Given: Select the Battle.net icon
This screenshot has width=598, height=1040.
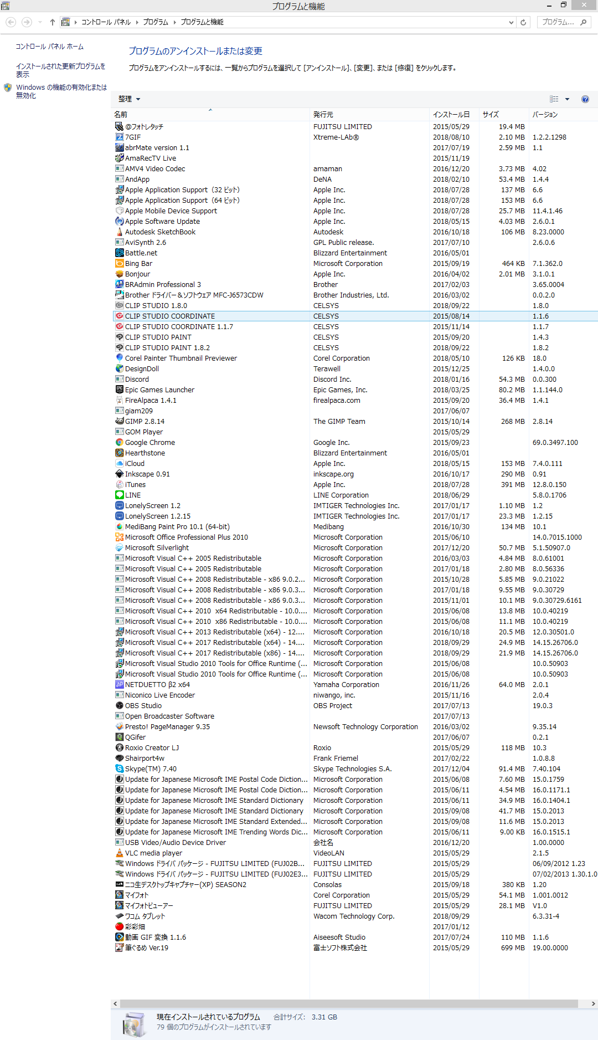Looking at the screenshot, I should click(119, 253).
